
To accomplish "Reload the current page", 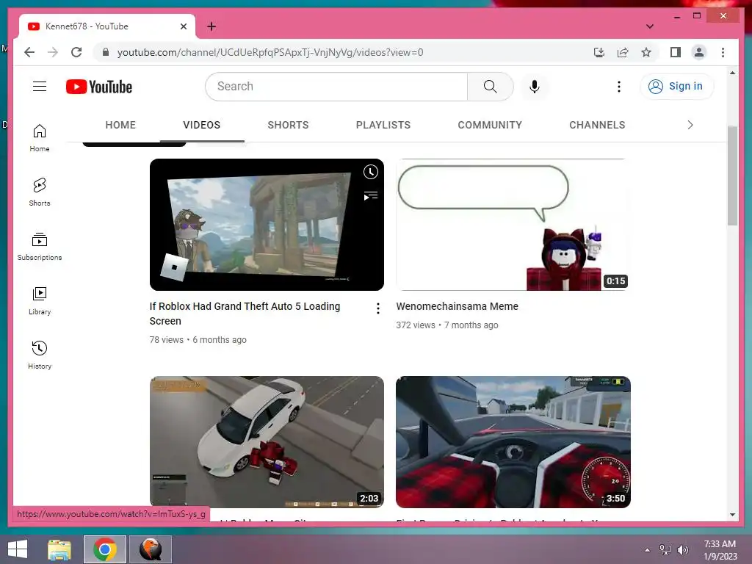I will [76, 52].
